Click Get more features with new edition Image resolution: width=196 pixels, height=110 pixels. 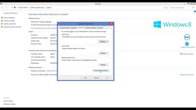coord(44,28)
